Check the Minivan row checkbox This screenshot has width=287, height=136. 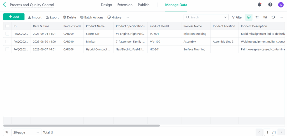point(7,42)
